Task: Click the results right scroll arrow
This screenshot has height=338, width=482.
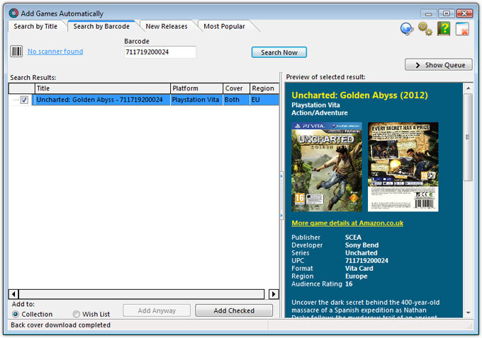Action: click(274, 294)
